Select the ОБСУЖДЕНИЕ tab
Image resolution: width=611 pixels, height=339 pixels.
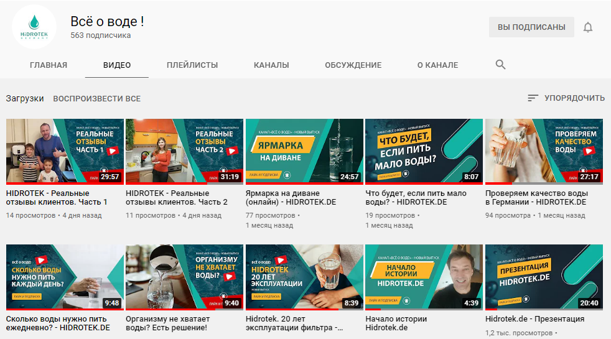353,65
